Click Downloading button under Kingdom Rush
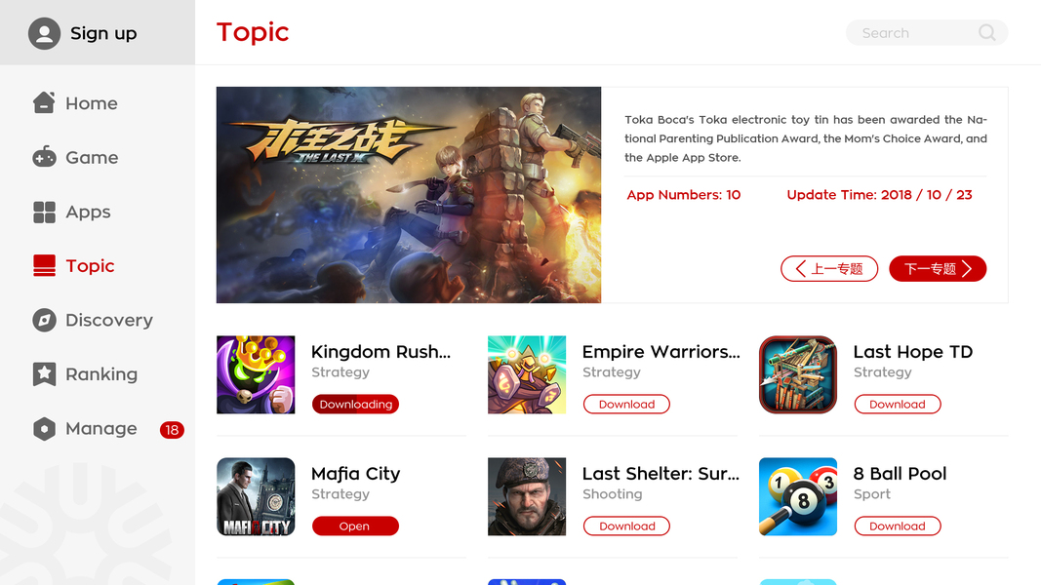The height and width of the screenshot is (585, 1041). pyautogui.click(x=355, y=404)
